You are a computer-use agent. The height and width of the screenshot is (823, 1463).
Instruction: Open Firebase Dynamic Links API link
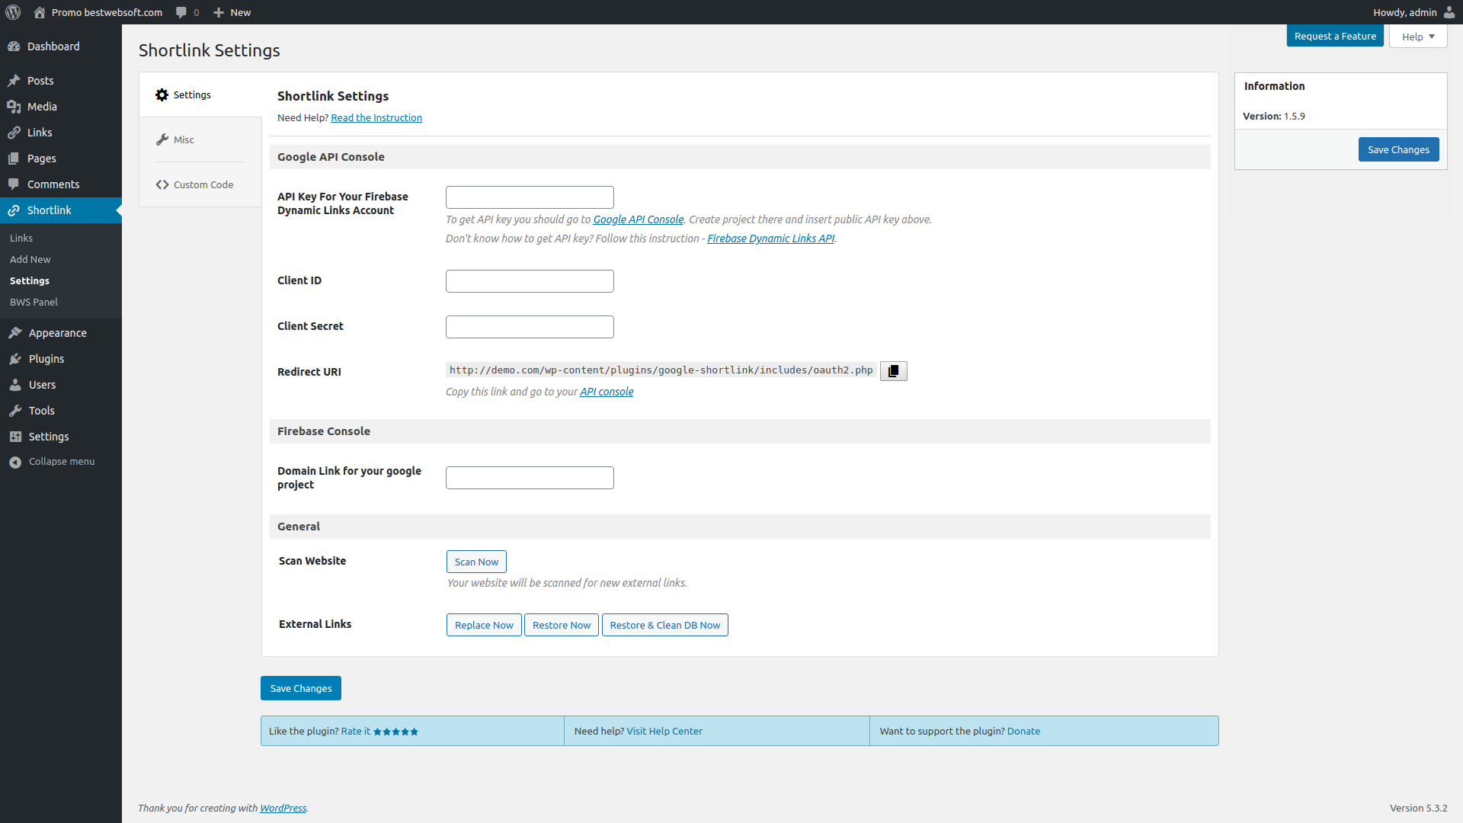[x=770, y=239]
